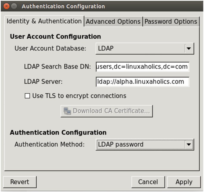
Task: Click the Apply button
Action: (x=184, y=182)
